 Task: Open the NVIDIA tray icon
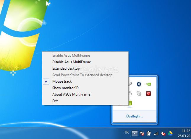(x=149, y=84)
